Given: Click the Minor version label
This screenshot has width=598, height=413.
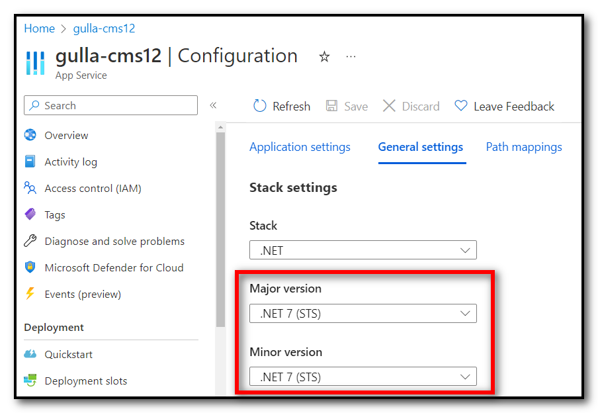Looking at the screenshot, I should pyautogui.click(x=286, y=352).
